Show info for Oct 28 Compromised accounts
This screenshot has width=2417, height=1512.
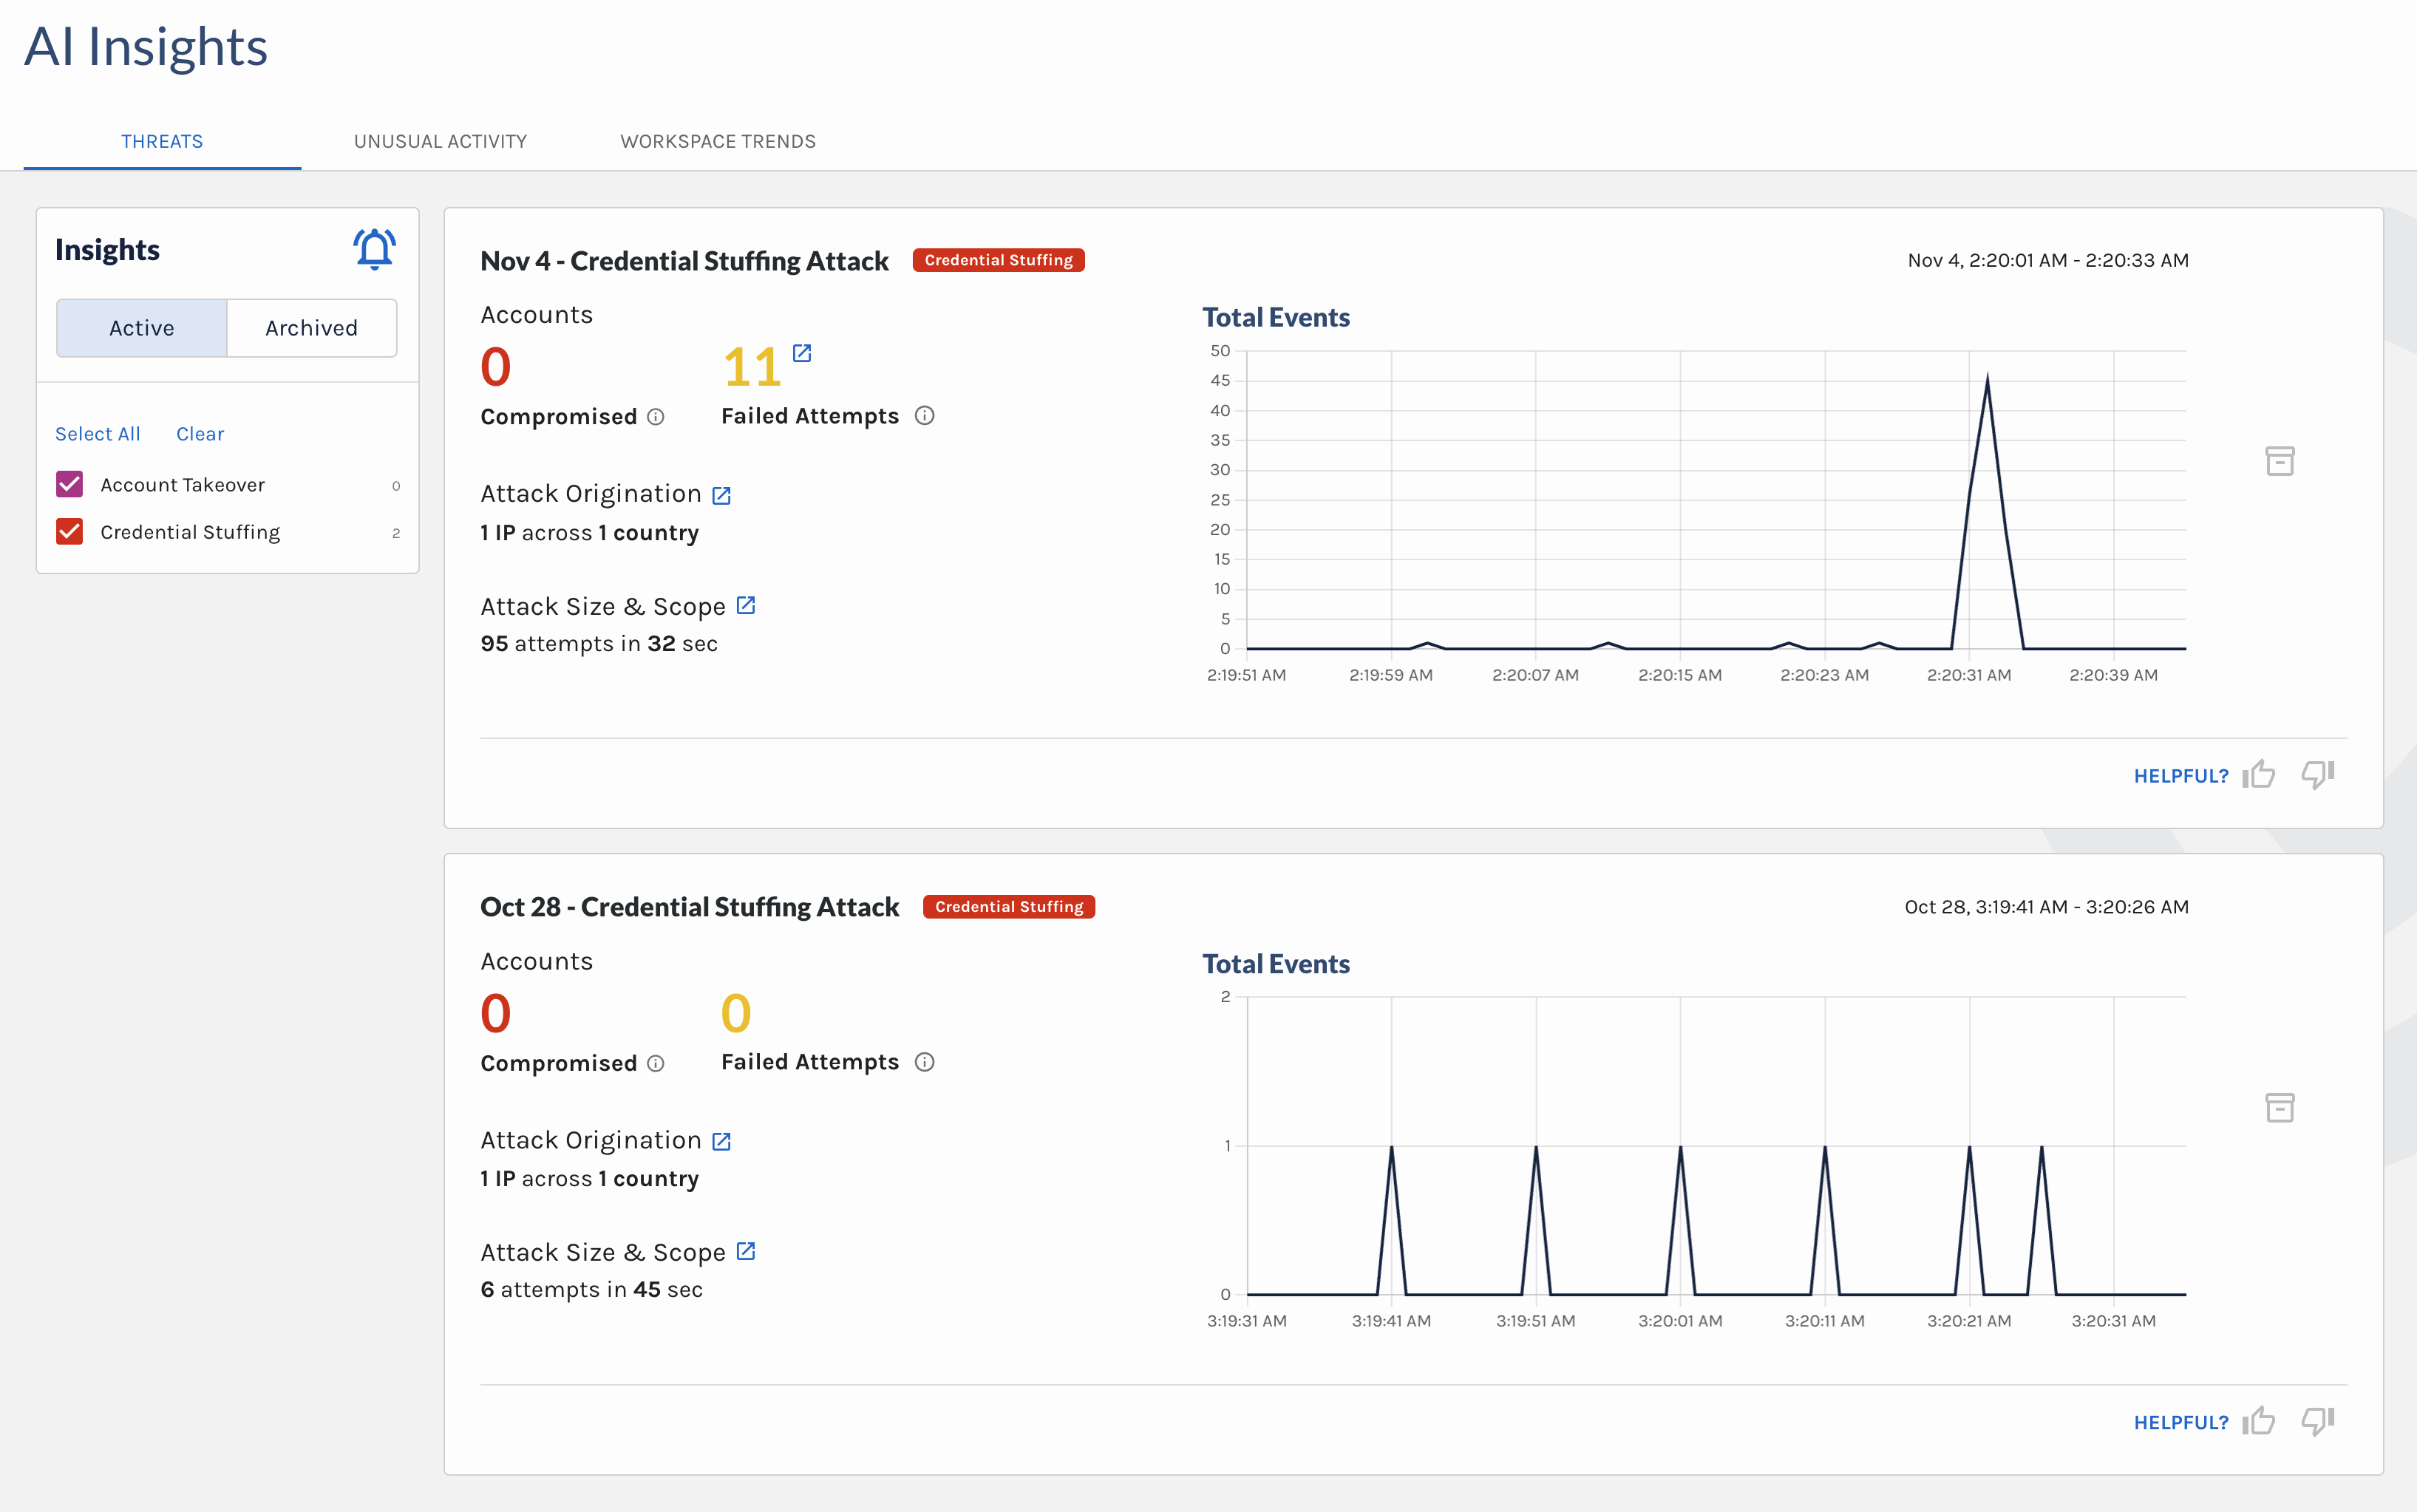point(656,1063)
